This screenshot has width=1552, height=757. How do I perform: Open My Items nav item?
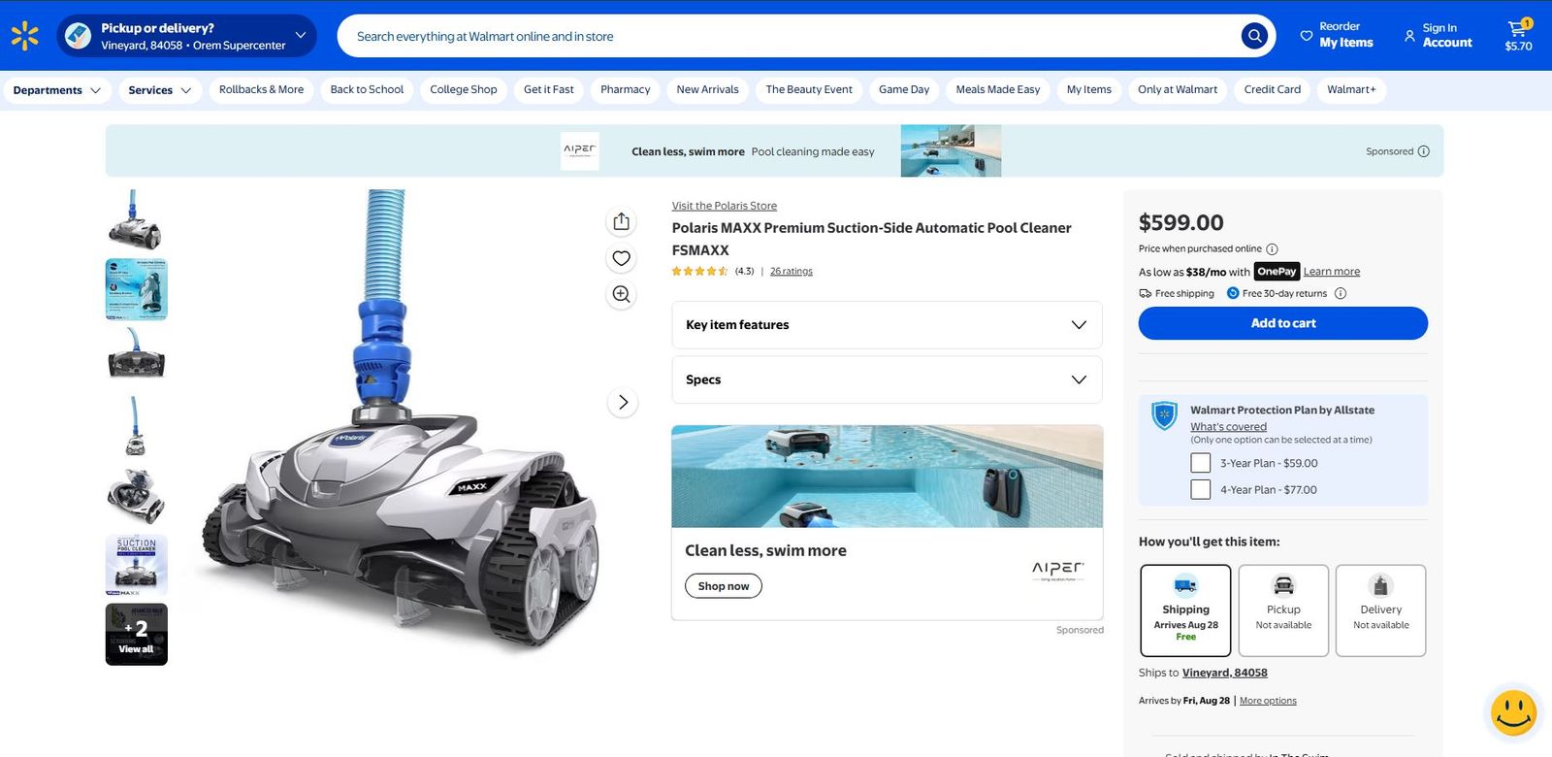tap(1089, 89)
